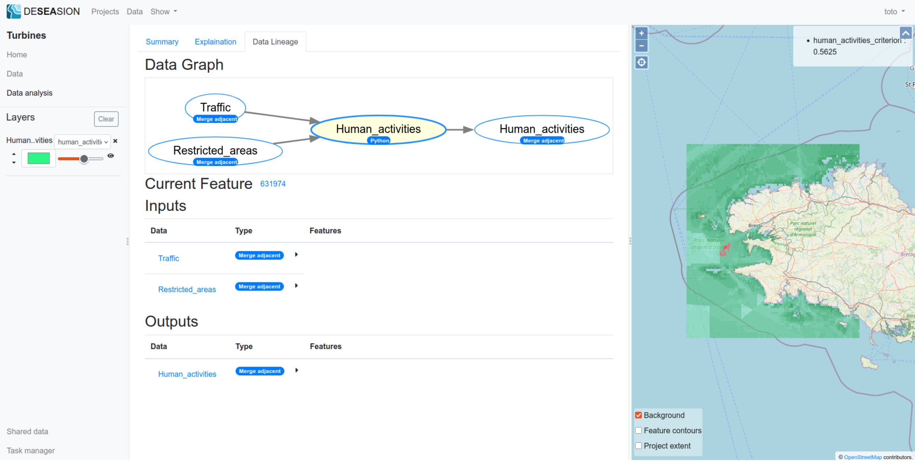
Task: Click the green layer color swatch
Action: (x=39, y=158)
